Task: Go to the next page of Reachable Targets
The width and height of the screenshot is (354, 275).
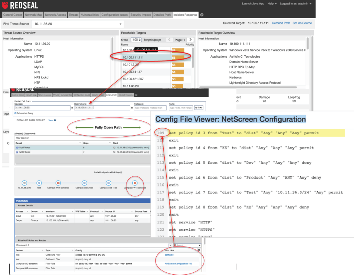Action: click(x=190, y=40)
